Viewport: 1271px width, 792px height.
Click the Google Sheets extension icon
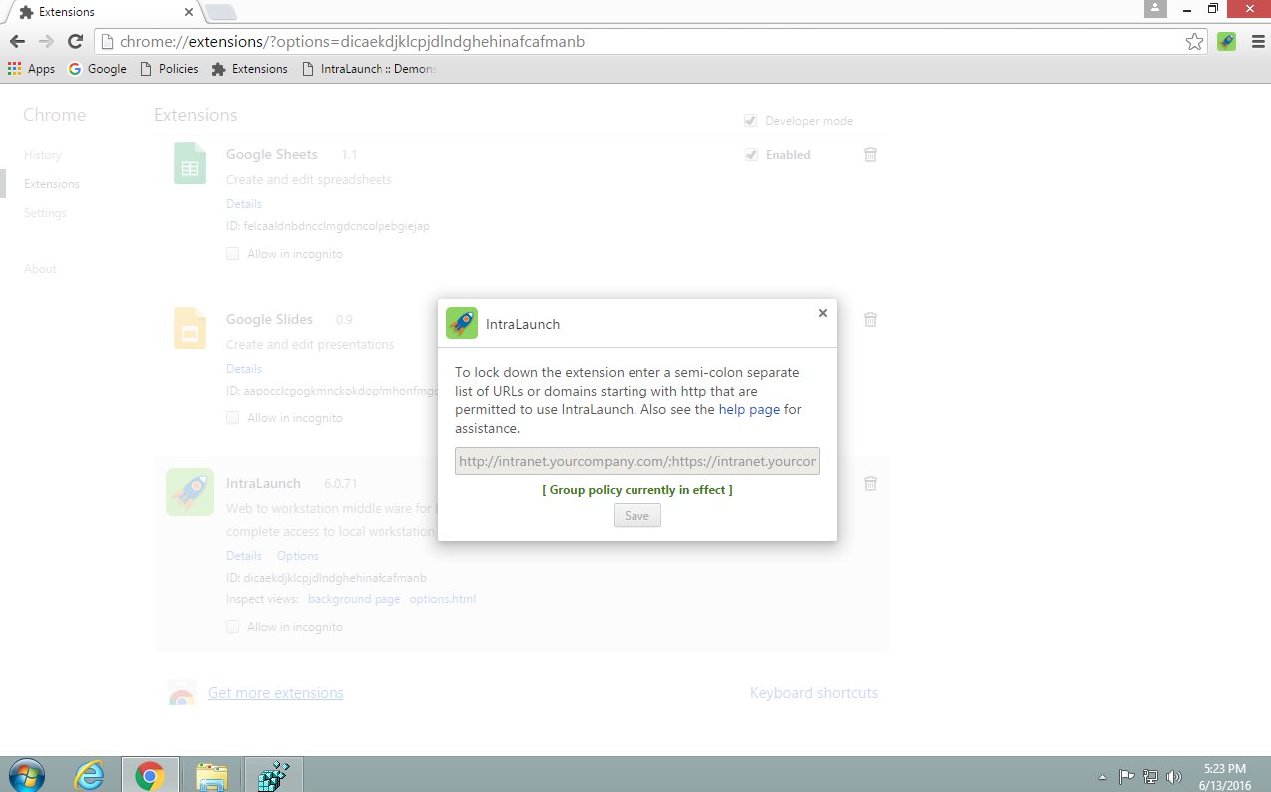point(190,163)
